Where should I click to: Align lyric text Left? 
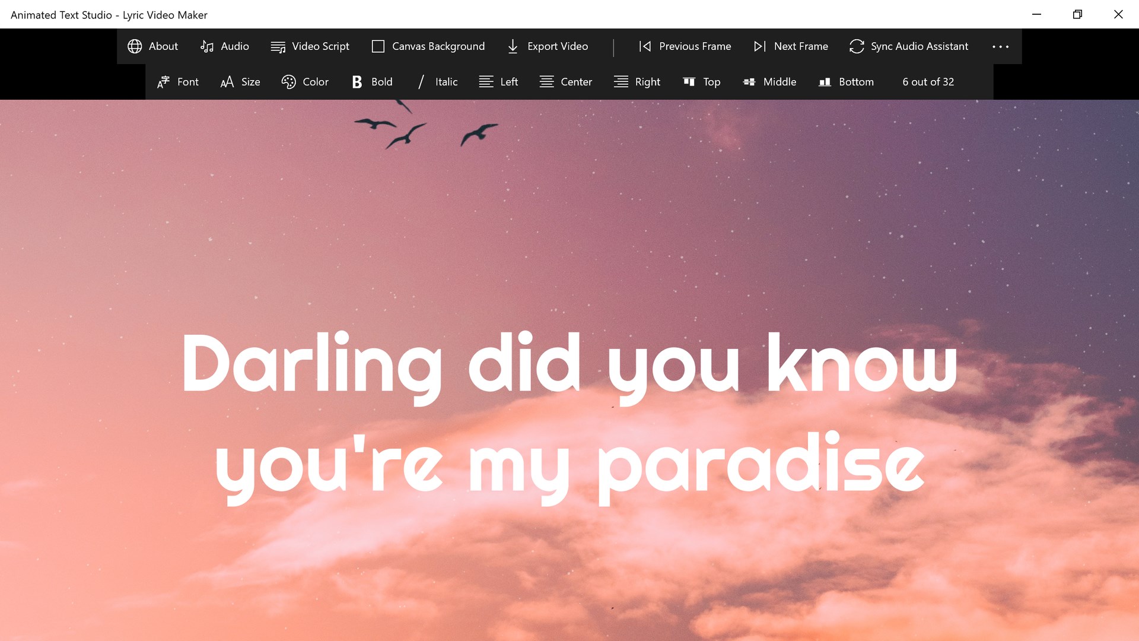(x=498, y=82)
